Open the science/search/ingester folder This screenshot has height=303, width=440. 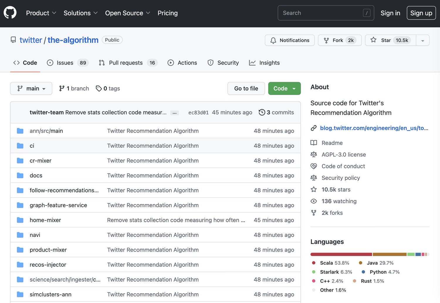65,280
